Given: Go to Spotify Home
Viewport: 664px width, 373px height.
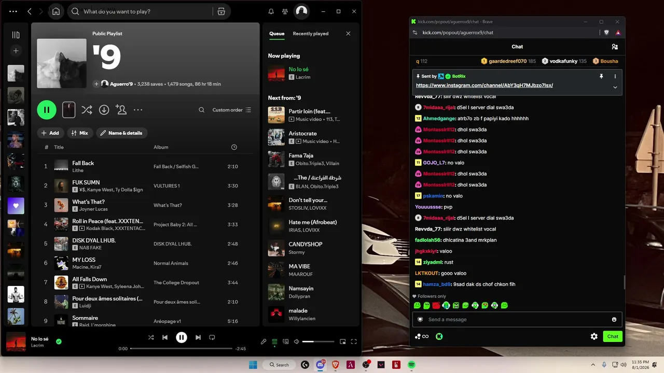Looking at the screenshot, I should pos(56,11).
